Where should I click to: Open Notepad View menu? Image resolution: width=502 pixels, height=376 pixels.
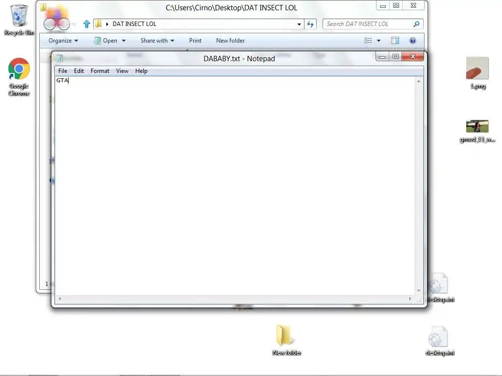coord(122,71)
